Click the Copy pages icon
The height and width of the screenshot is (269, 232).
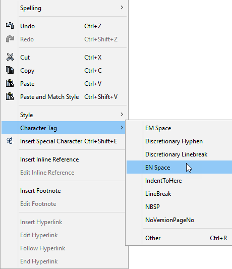[x=10, y=70]
